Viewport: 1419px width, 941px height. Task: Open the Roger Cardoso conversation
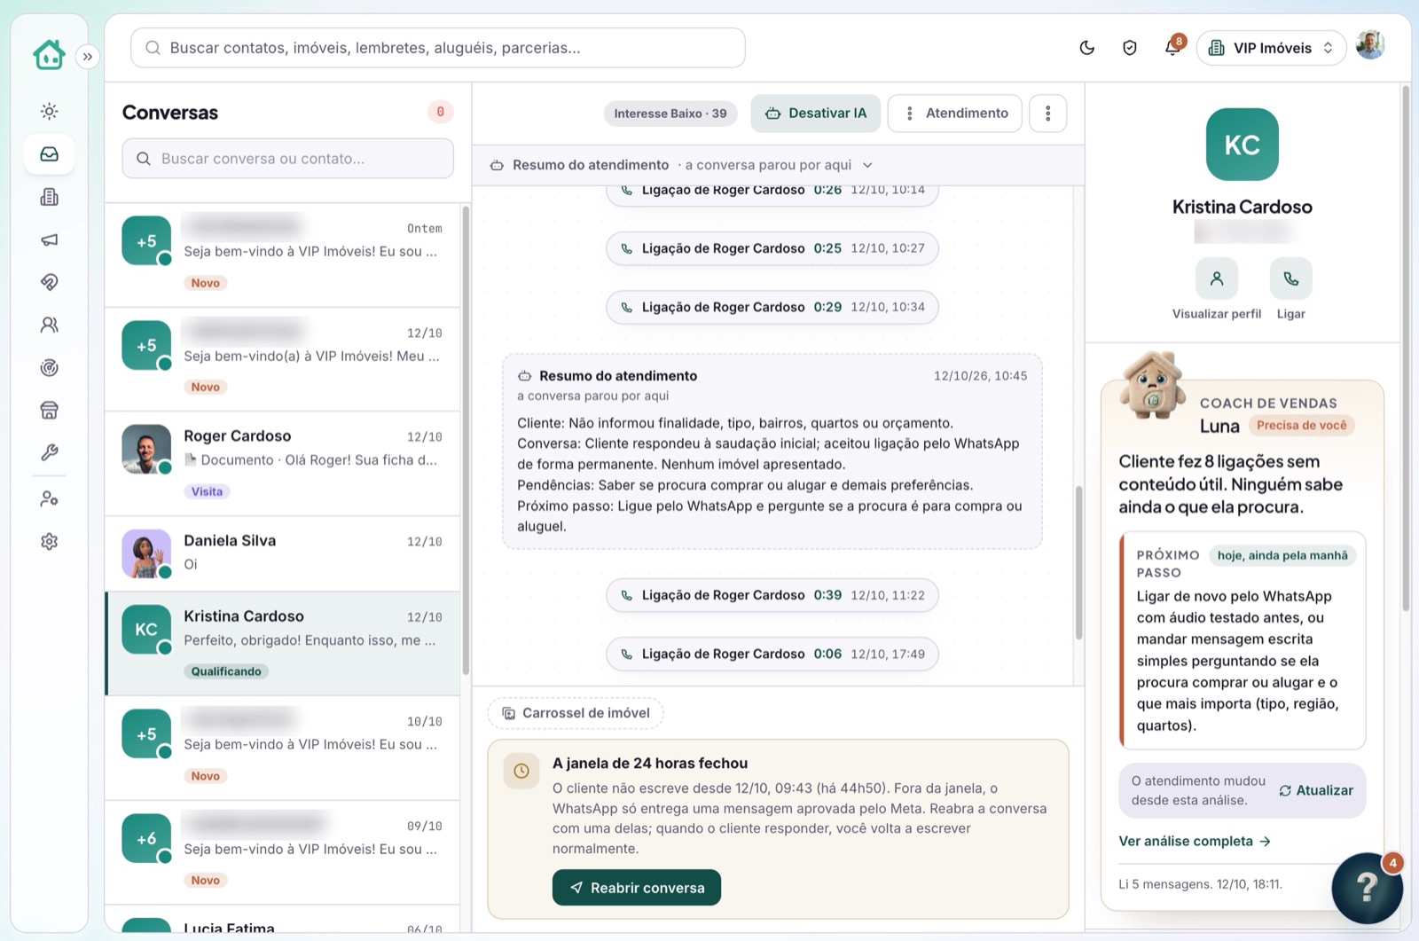283,464
